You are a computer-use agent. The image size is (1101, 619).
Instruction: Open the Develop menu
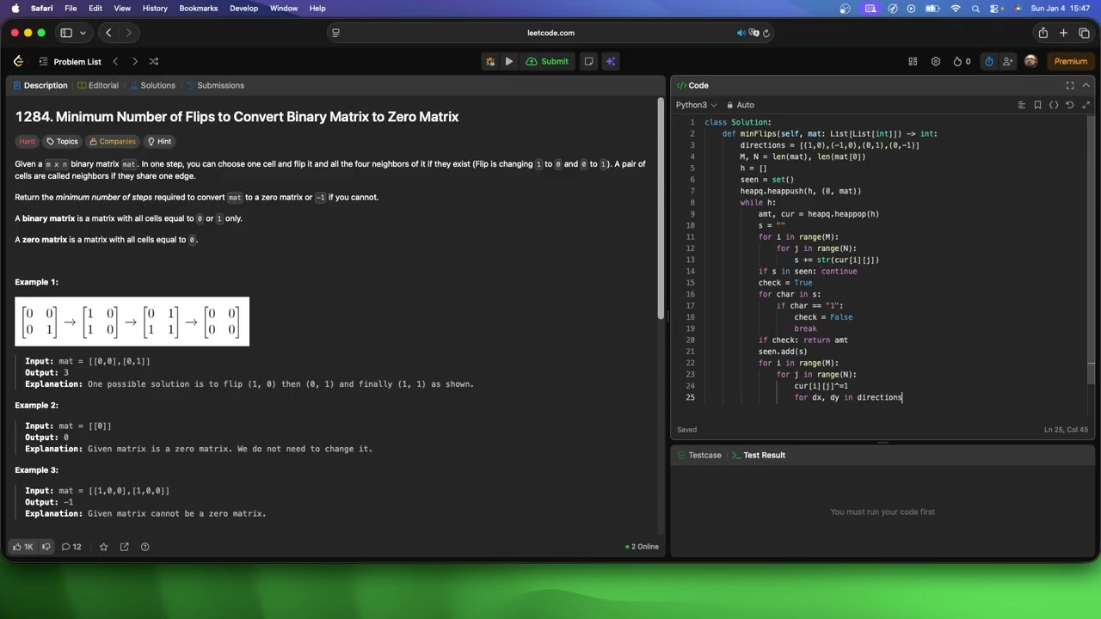point(243,9)
